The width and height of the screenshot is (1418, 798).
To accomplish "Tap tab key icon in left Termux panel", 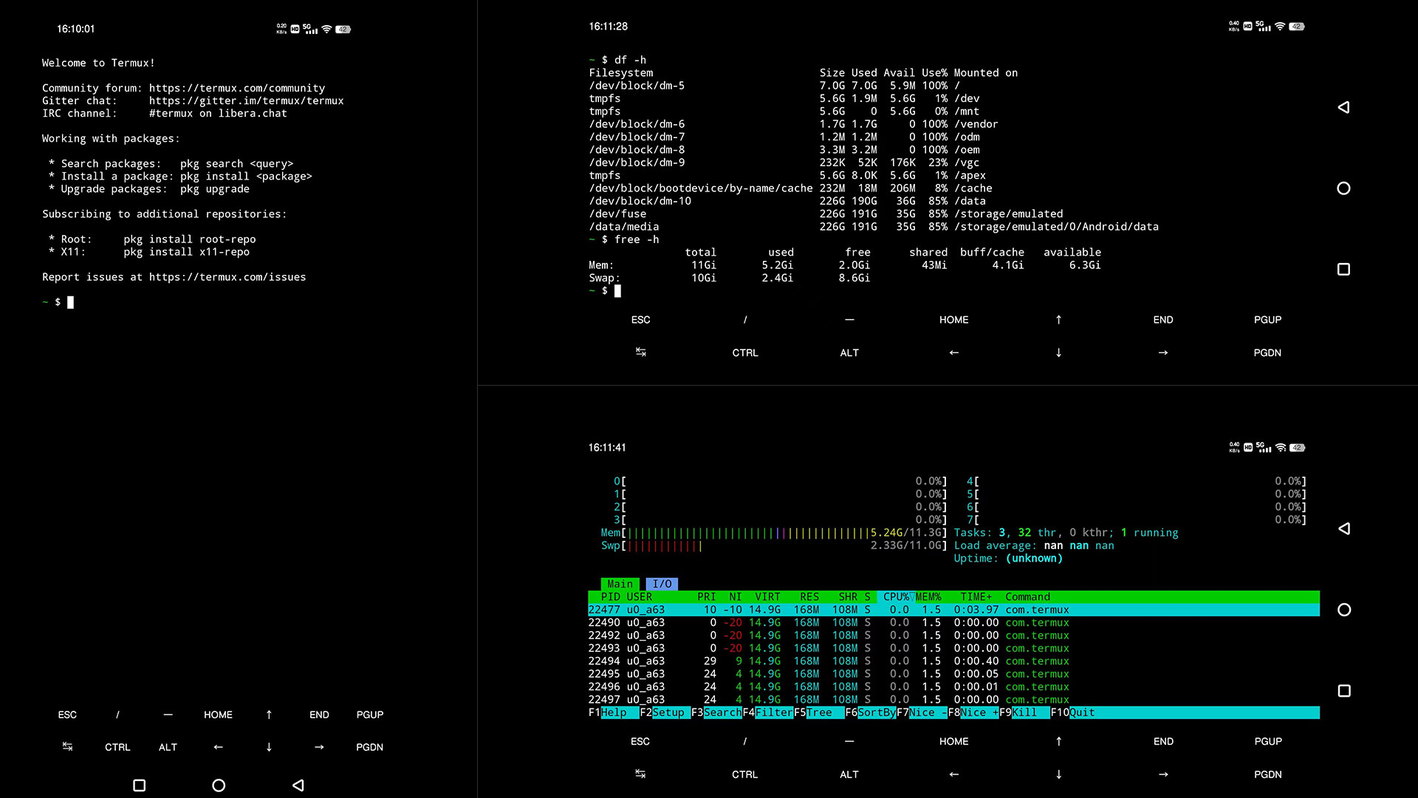I will (67, 747).
